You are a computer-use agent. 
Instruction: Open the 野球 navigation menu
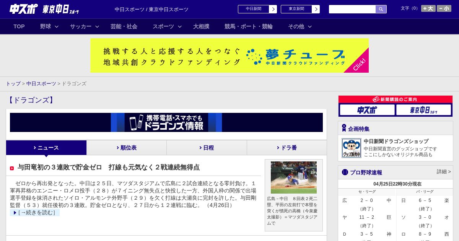pyautogui.click(x=46, y=26)
